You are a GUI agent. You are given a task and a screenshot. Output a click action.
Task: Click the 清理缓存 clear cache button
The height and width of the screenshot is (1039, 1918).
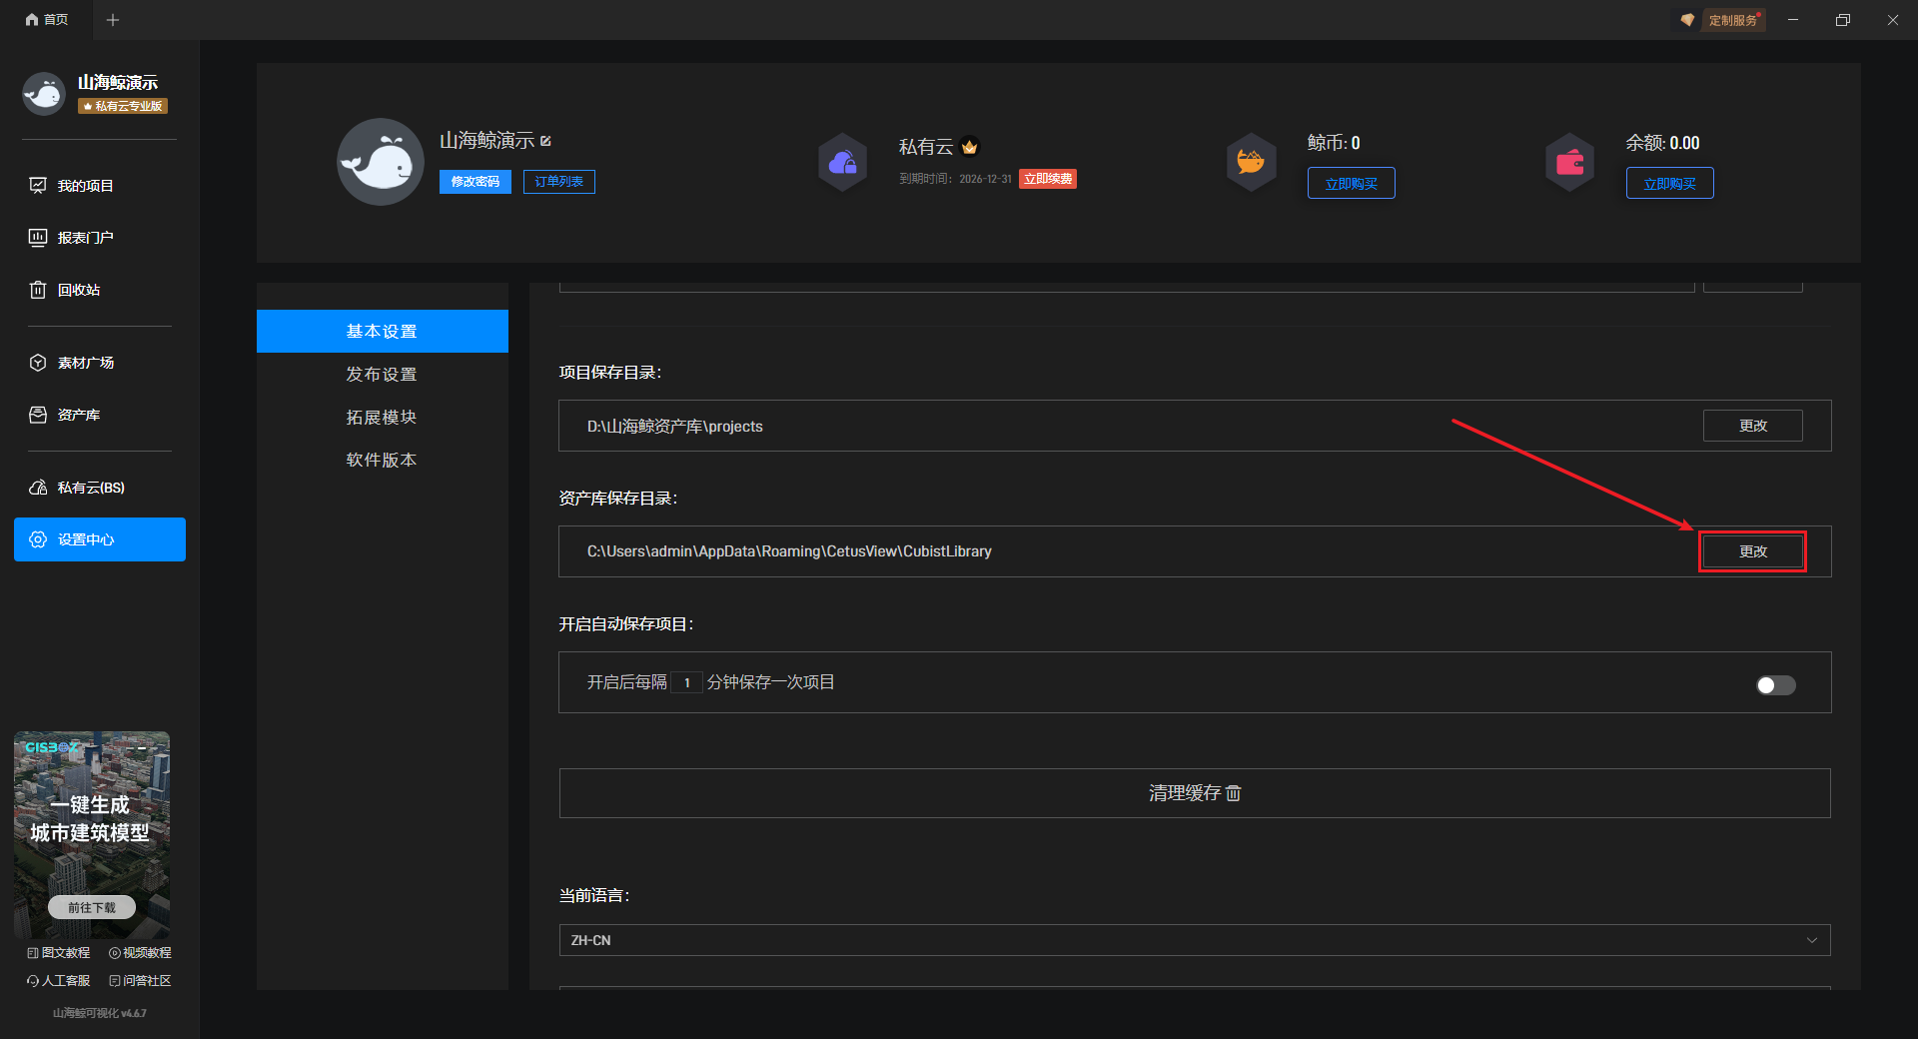click(1194, 793)
